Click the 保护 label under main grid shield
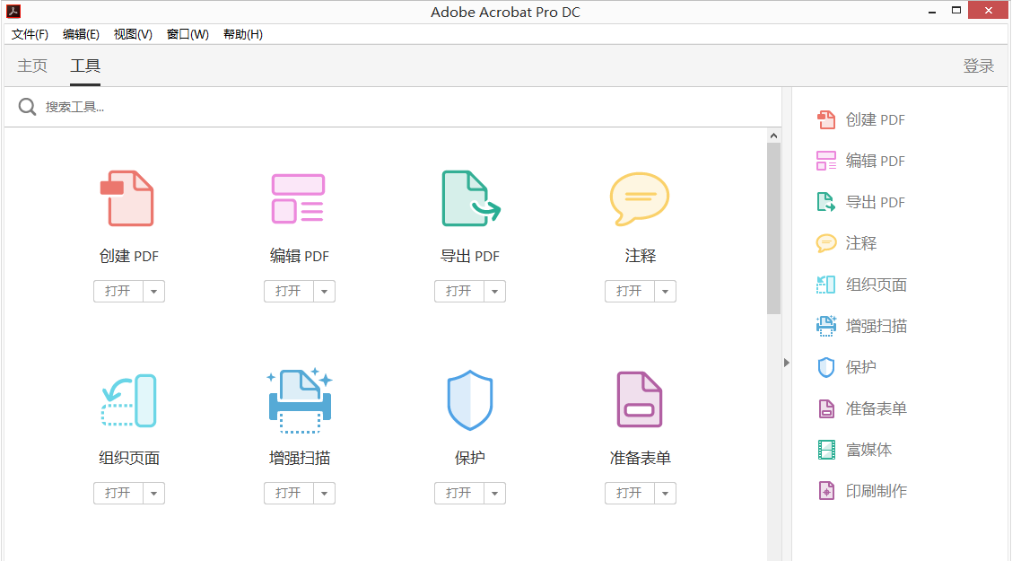The height and width of the screenshot is (561, 1012). pos(470,458)
